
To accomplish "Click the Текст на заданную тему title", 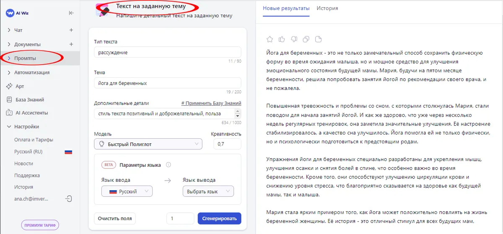I will [150, 6].
